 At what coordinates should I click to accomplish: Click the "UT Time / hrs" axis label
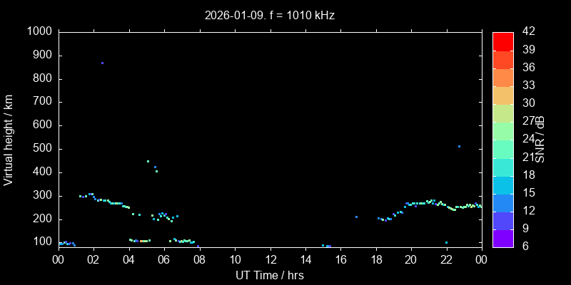(x=271, y=275)
